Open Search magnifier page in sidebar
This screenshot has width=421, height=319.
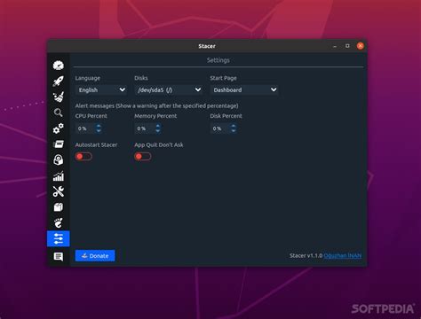point(59,113)
